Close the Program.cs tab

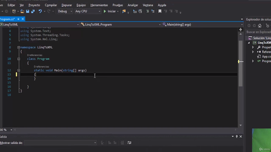[22, 19]
